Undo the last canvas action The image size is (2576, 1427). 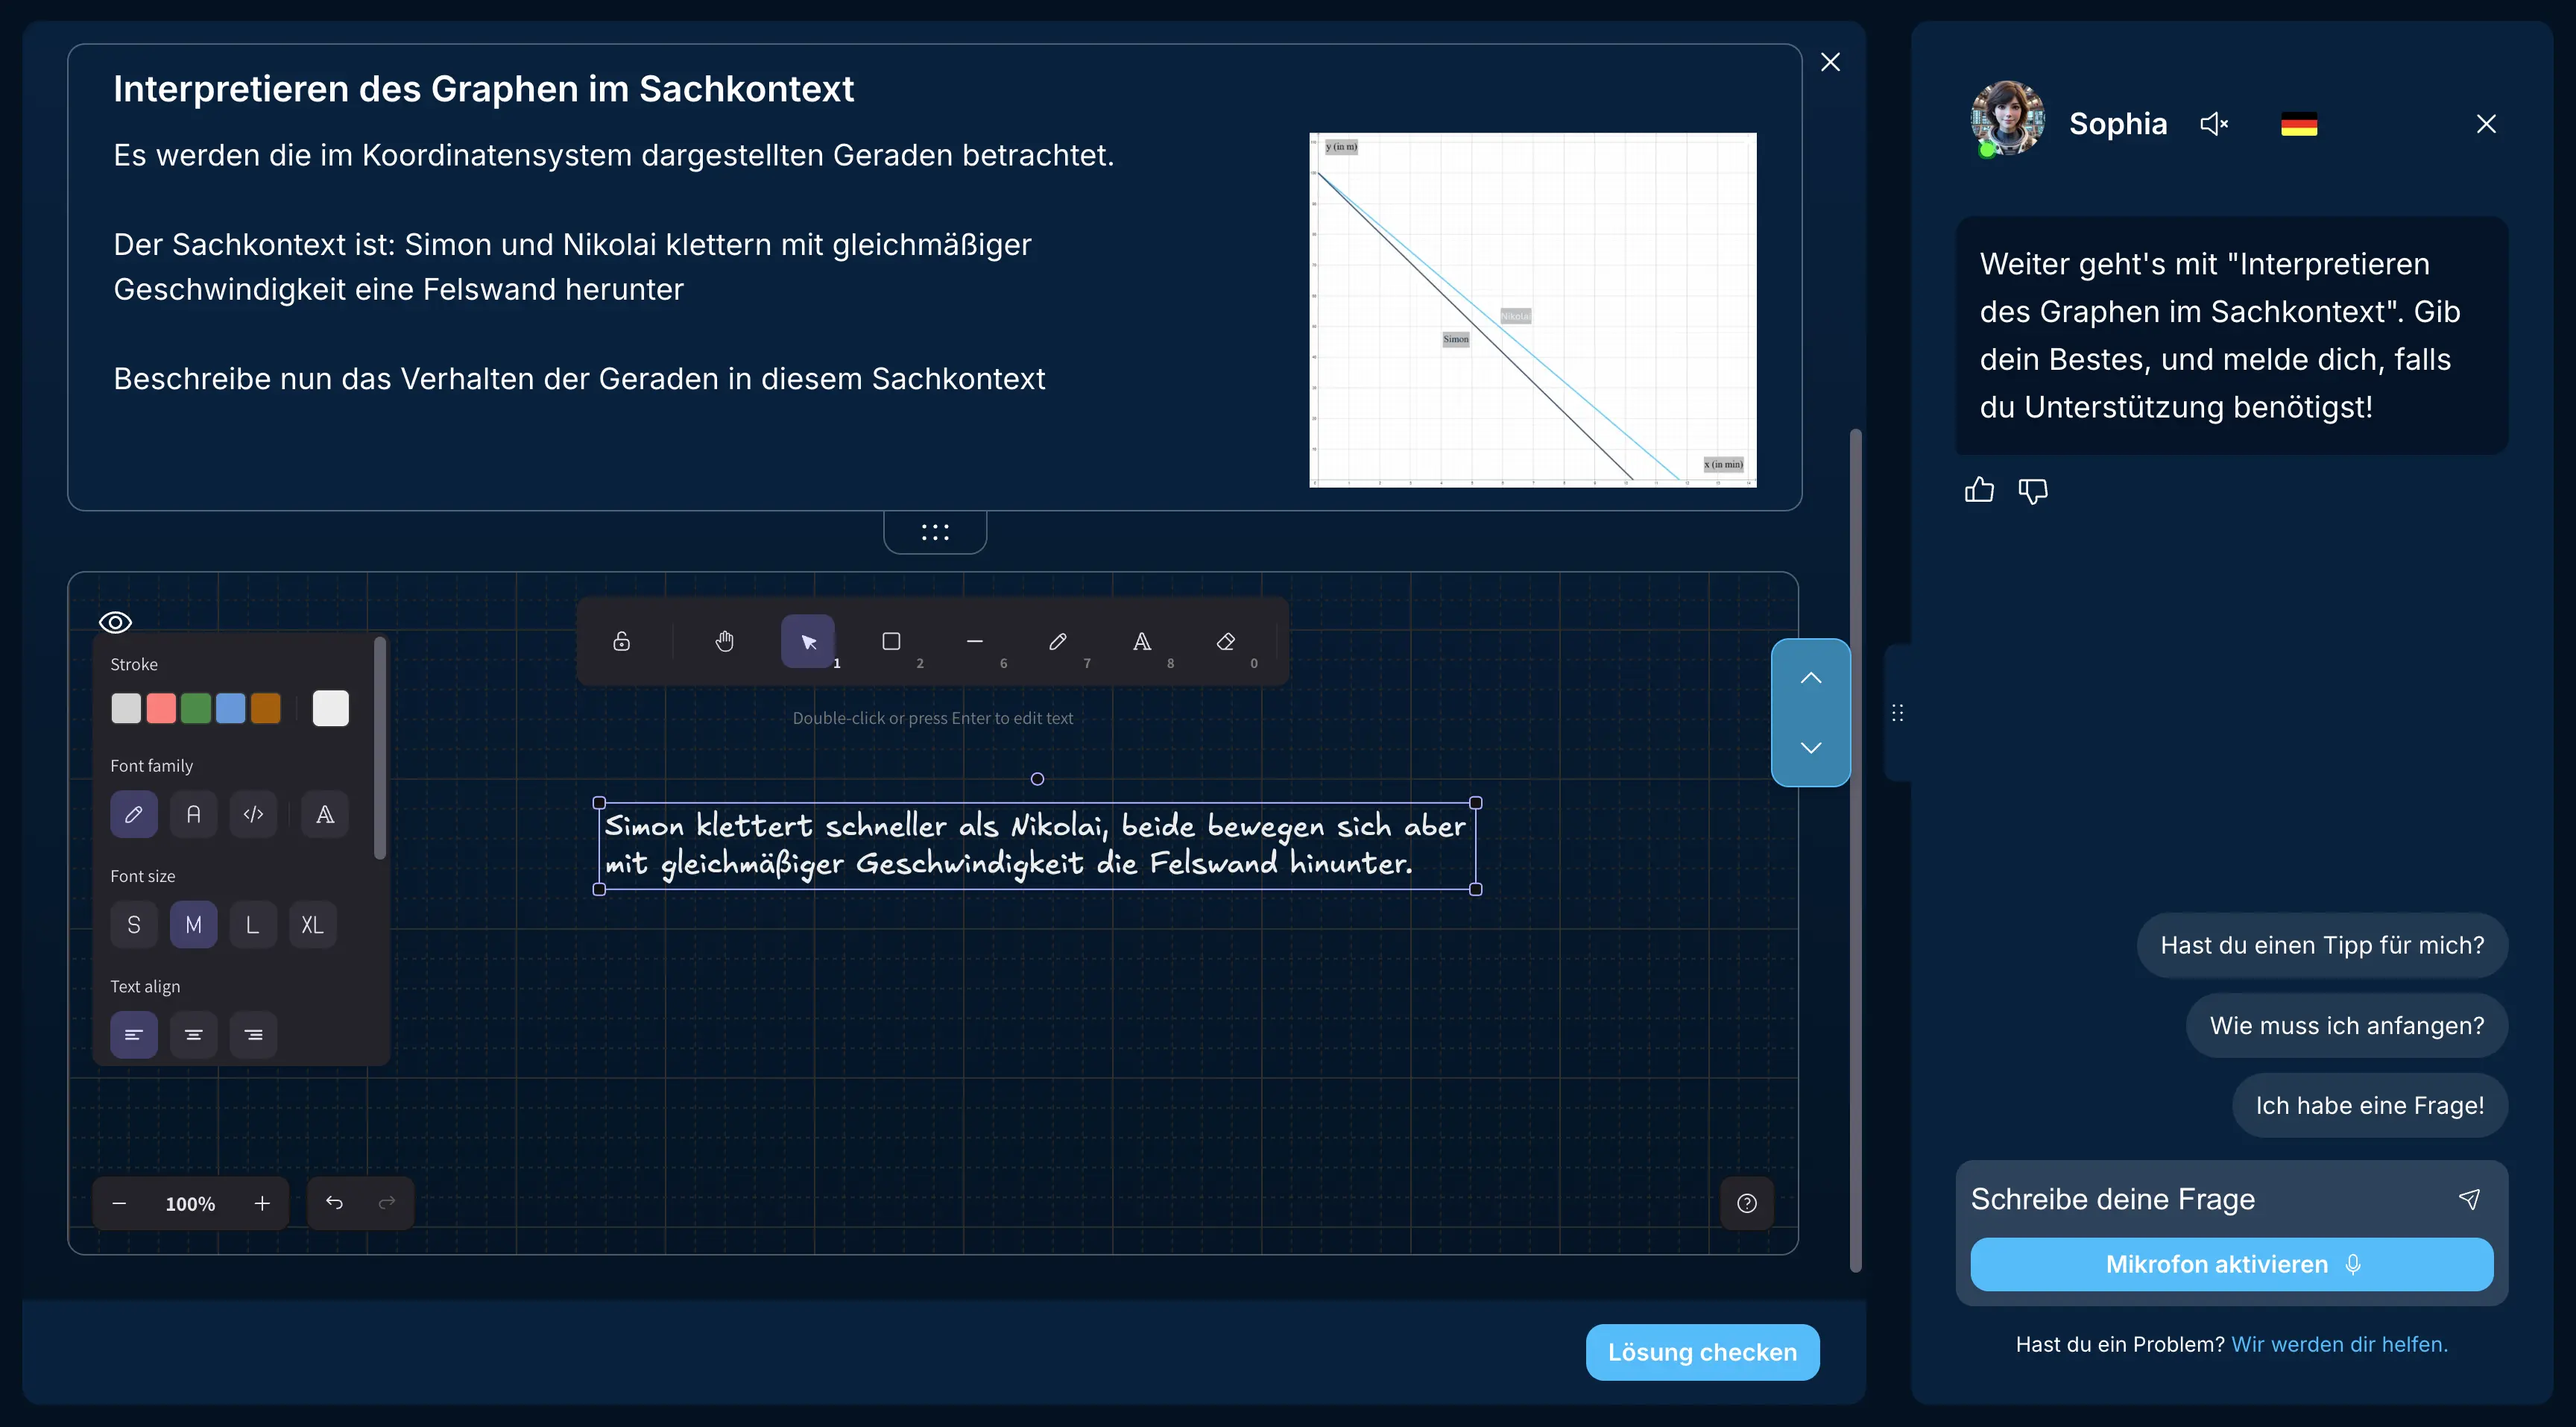click(x=335, y=1203)
